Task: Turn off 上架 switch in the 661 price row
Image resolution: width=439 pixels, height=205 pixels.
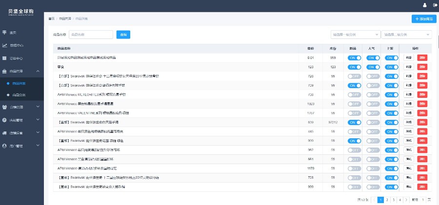Action: [x=392, y=159]
